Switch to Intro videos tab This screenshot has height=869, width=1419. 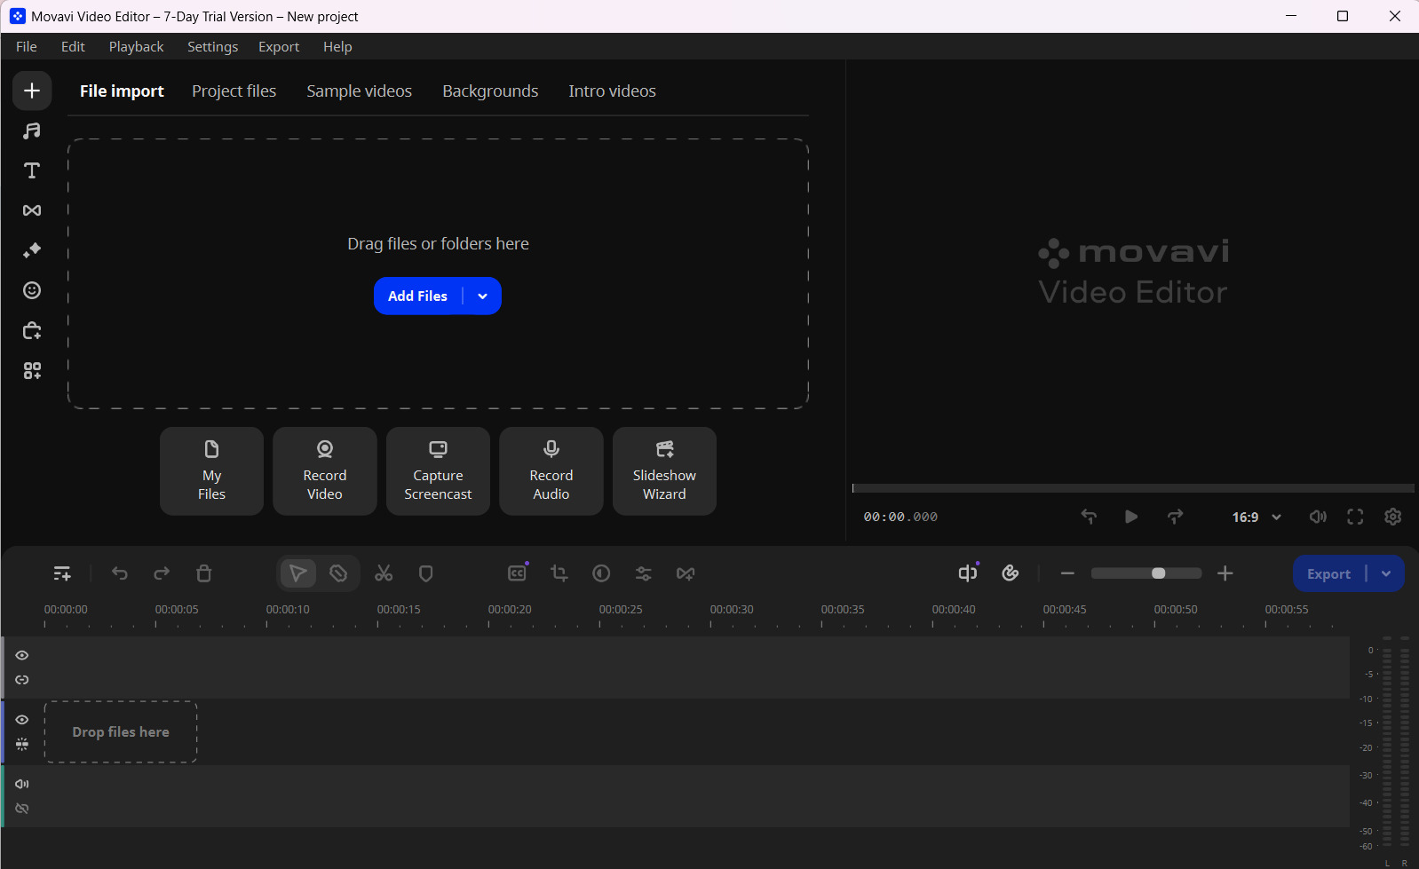click(613, 91)
